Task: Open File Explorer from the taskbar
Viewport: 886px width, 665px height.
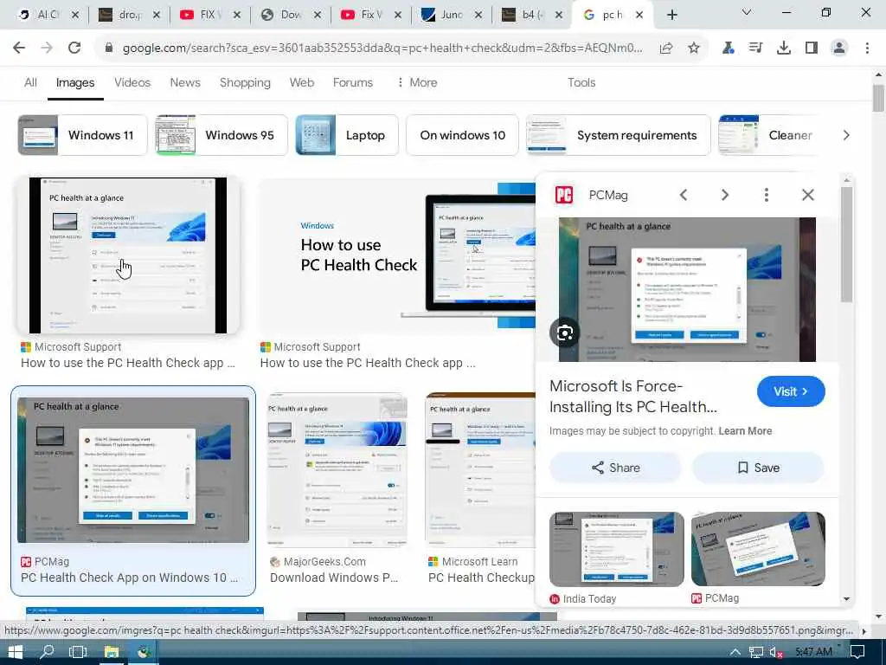Action: [112, 652]
